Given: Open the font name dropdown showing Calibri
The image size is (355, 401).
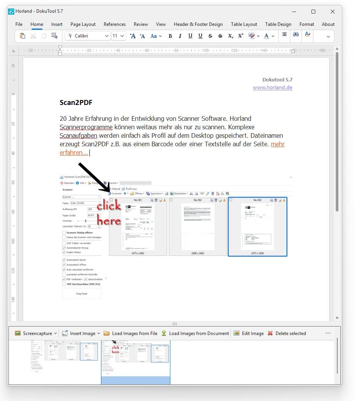Looking at the screenshot, I should (88, 36).
